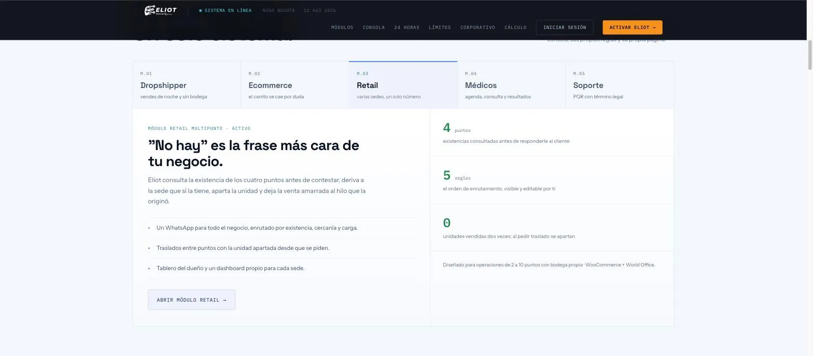Select the M.04 Médicos tab
This screenshot has width=813, height=356.
pos(511,85)
